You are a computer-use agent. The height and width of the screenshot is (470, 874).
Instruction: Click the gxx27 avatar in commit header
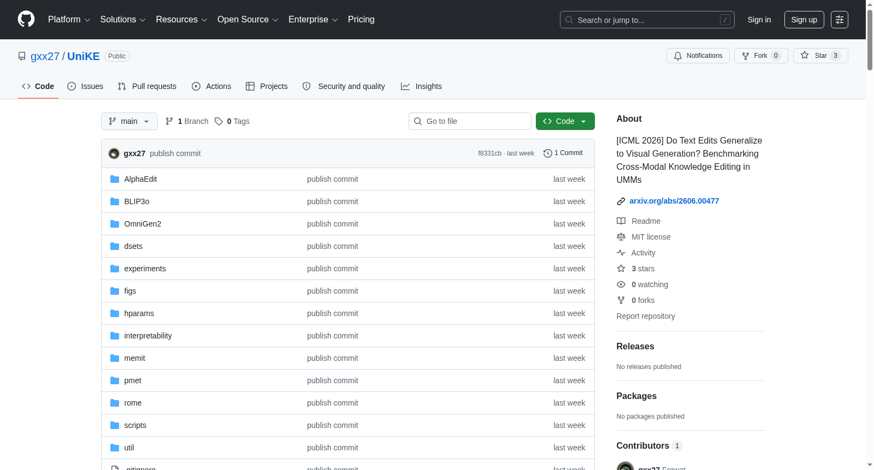[114, 153]
